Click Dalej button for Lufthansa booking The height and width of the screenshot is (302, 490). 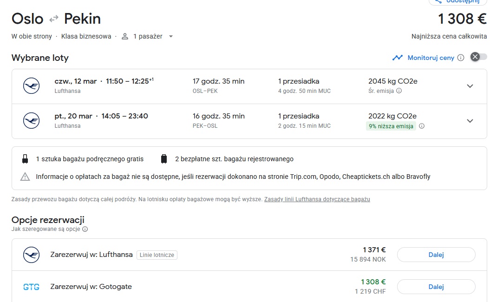pyautogui.click(x=436, y=255)
